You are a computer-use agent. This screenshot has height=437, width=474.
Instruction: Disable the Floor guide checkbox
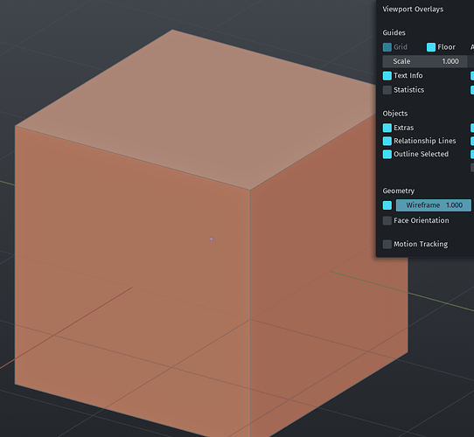[x=431, y=47]
